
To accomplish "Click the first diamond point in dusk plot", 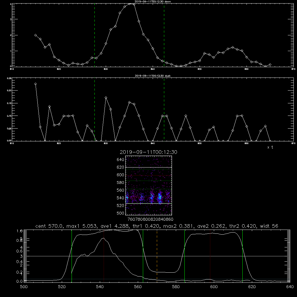I will (x=35, y=84).
